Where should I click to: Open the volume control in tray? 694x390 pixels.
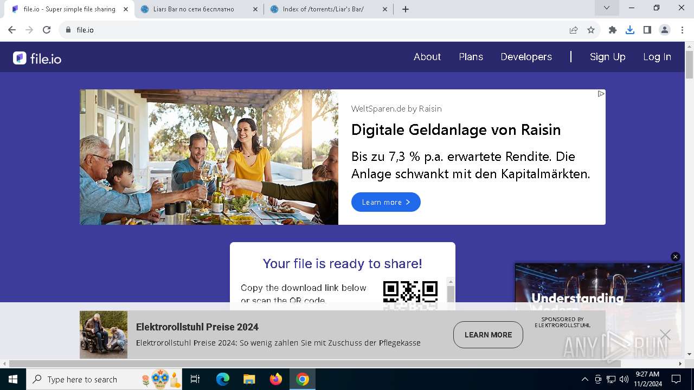point(624,379)
